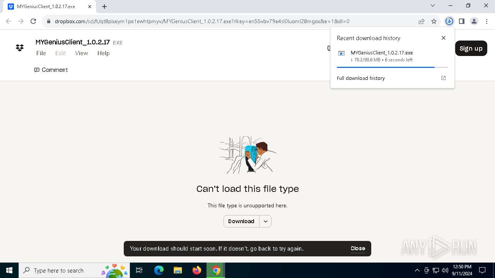Open the File menu
The width and height of the screenshot is (495, 278).
click(41, 53)
